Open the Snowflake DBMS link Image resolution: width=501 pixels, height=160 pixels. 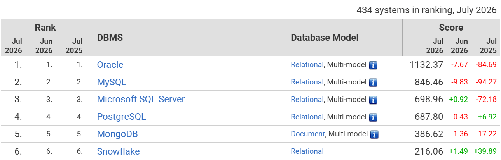pyautogui.click(x=118, y=151)
